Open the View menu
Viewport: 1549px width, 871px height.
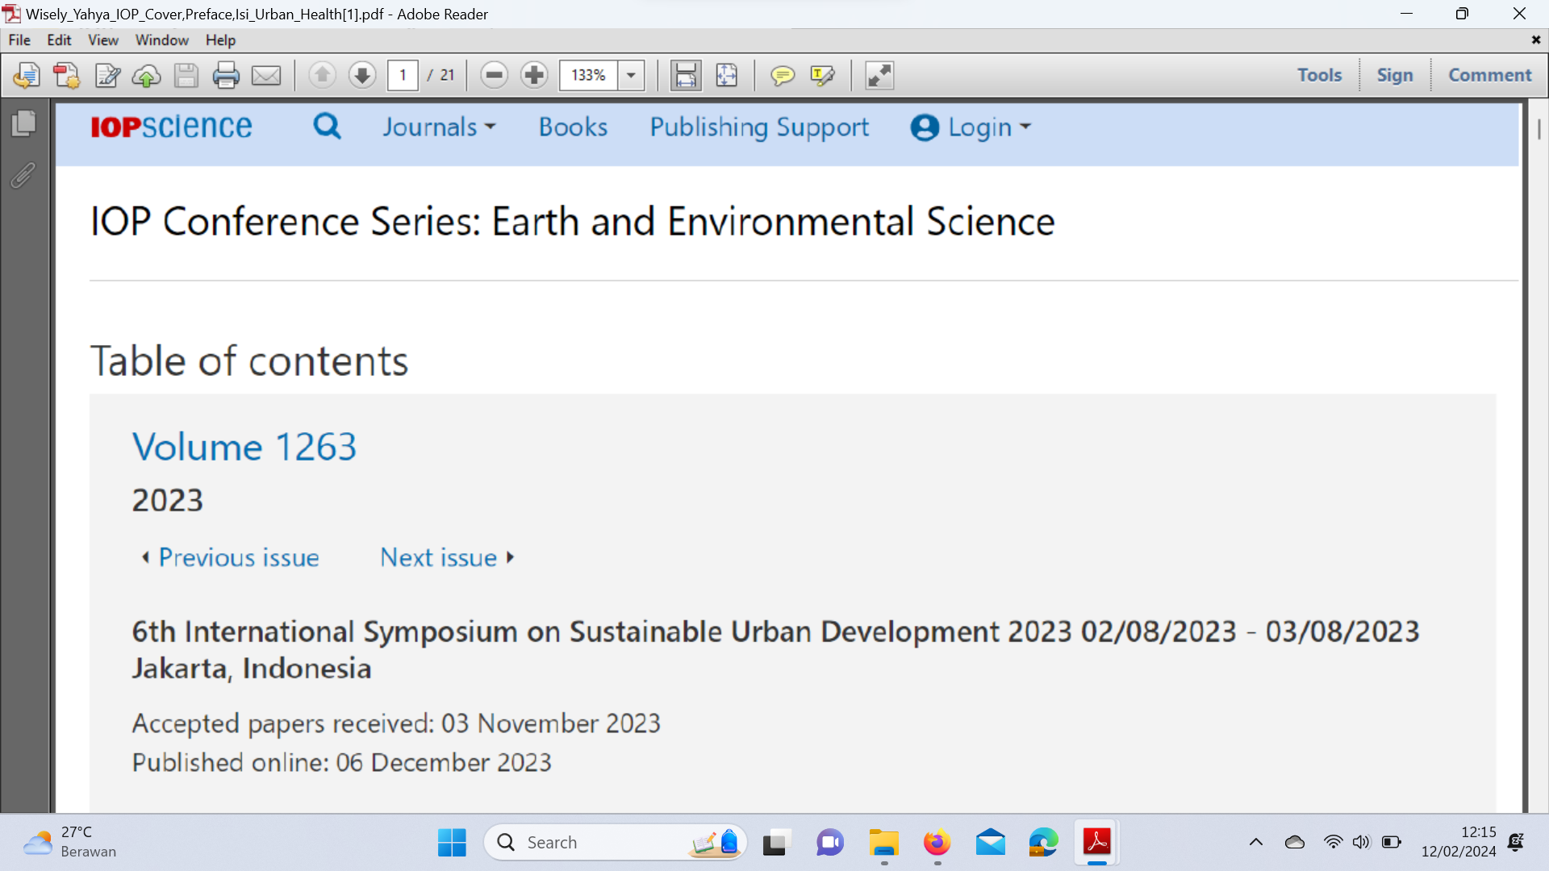pyautogui.click(x=103, y=40)
